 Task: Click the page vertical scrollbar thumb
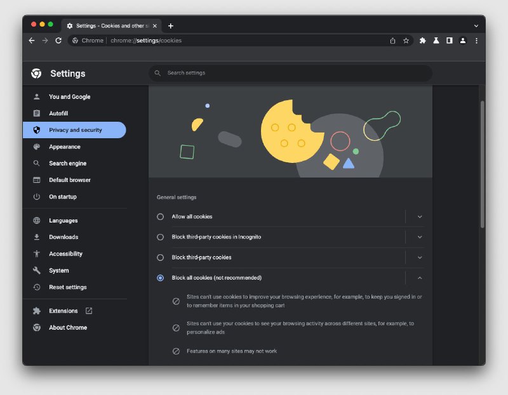click(x=482, y=164)
